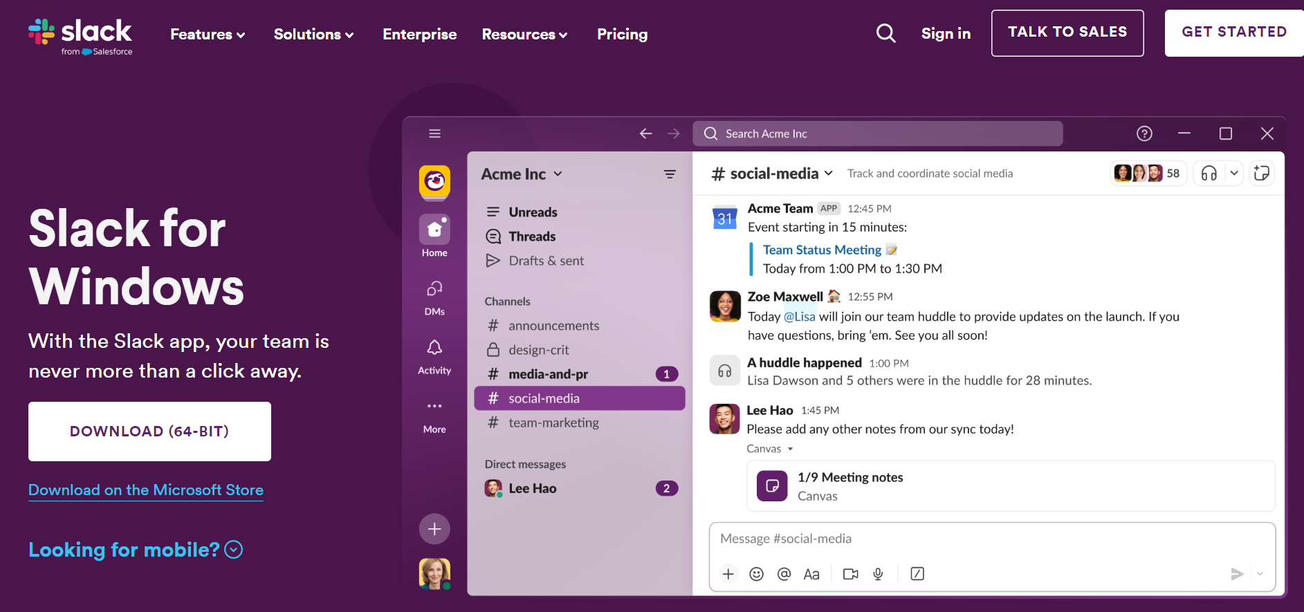Open website search magnifier icon
1304x612 pixels.
point(885,33)
